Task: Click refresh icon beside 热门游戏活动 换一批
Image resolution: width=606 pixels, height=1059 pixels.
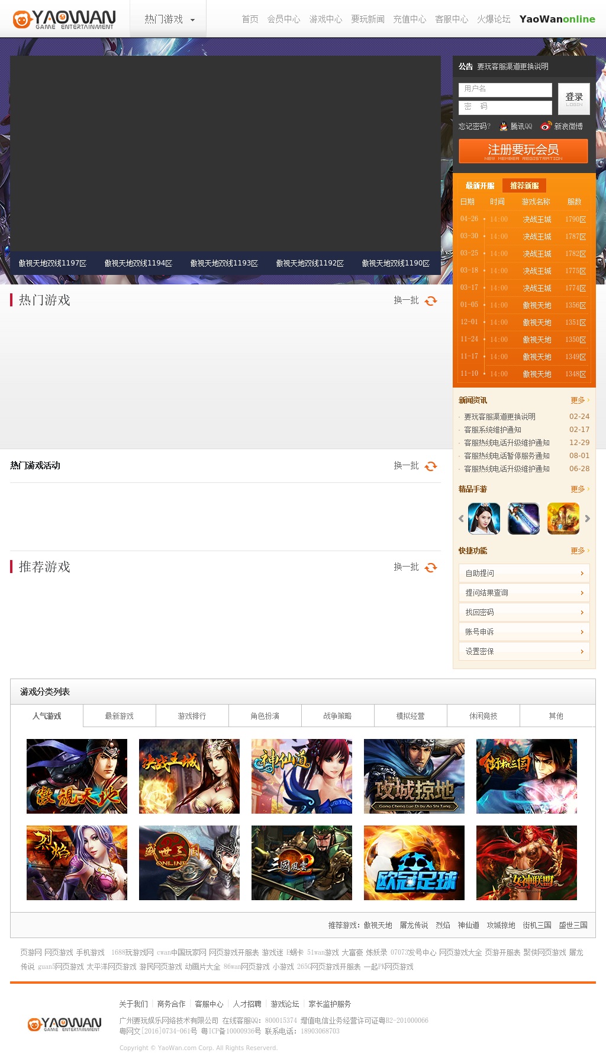Action: point(431,466)
